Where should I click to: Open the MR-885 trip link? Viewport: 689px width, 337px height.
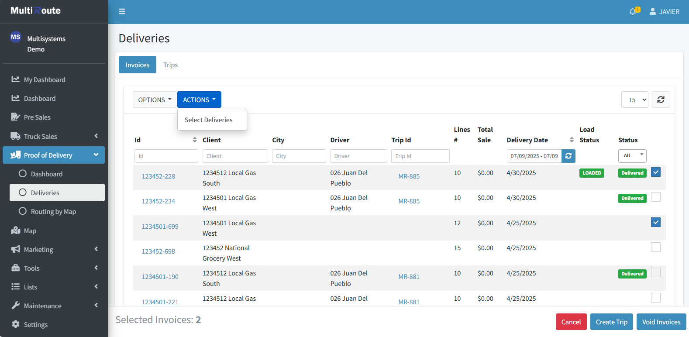(x=409, y=176)
